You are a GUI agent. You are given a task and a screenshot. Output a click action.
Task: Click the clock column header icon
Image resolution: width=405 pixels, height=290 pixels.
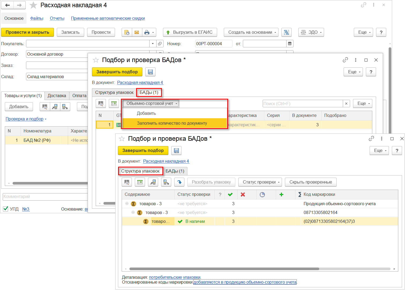(262, 194)
